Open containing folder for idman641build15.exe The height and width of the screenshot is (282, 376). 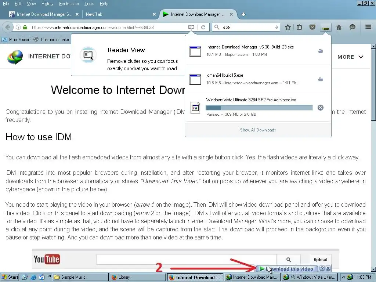[x=320, y=79]
